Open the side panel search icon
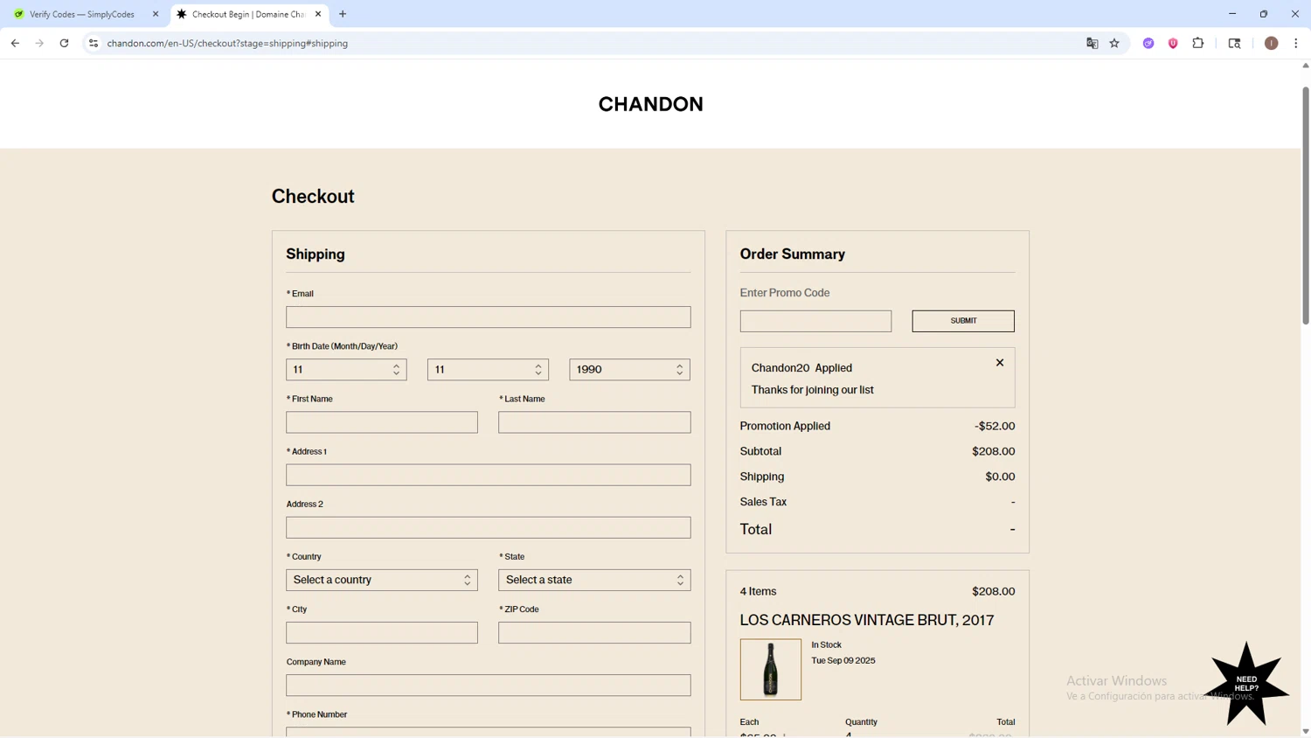The height and width of the screenshot is (738, 1311). click(1234, 43)
